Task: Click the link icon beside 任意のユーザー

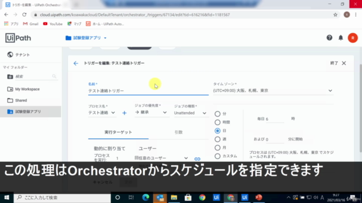Action: pos(197,159)
